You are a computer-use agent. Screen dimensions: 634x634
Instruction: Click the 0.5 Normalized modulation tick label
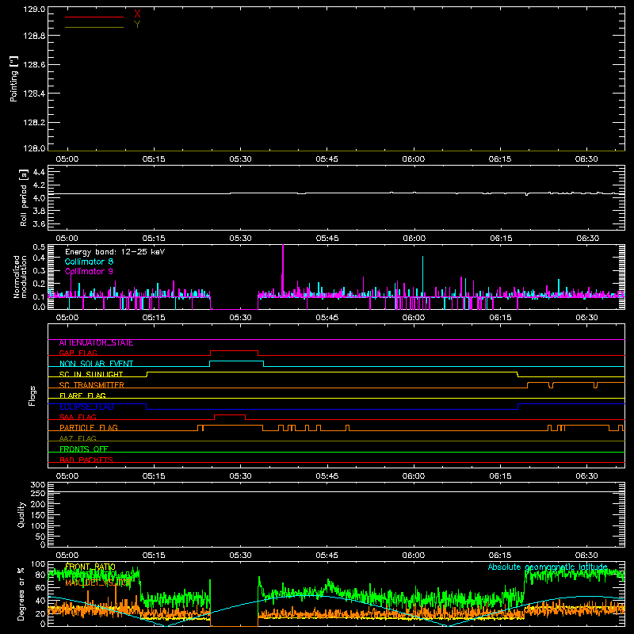point(39,247)
